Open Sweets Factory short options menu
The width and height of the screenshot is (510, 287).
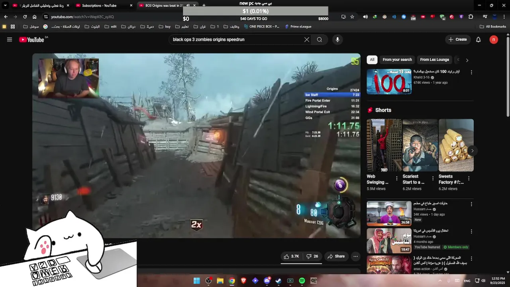coord(469,179)
